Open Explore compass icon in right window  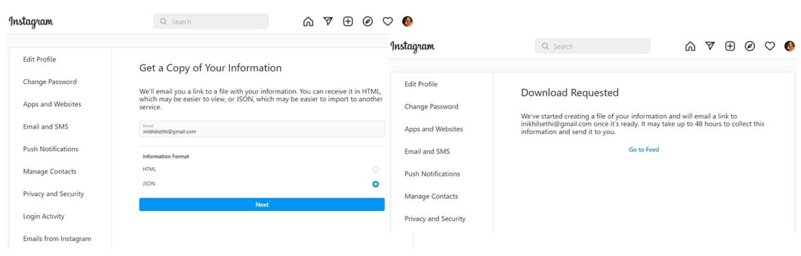click(x=750, y=47)
